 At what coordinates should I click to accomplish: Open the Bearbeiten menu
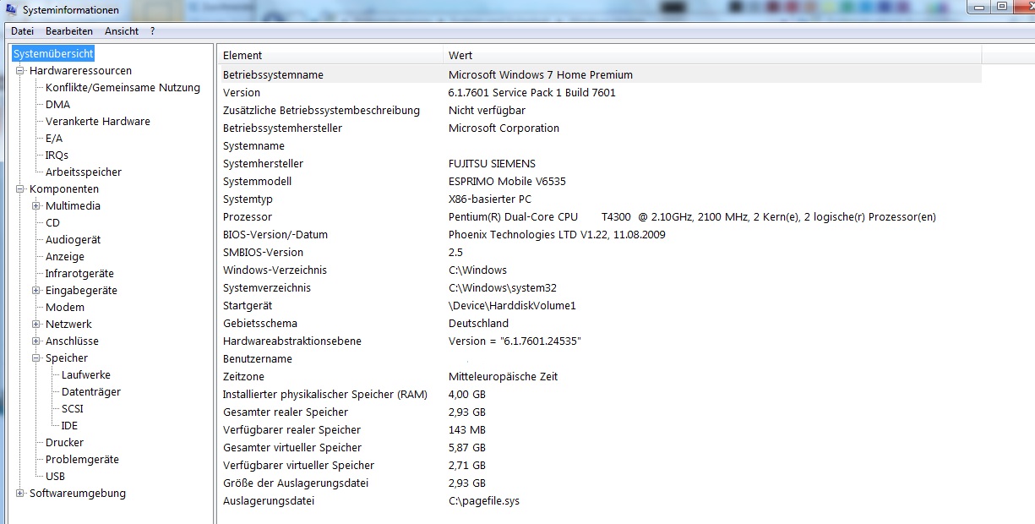click(69, 31)
